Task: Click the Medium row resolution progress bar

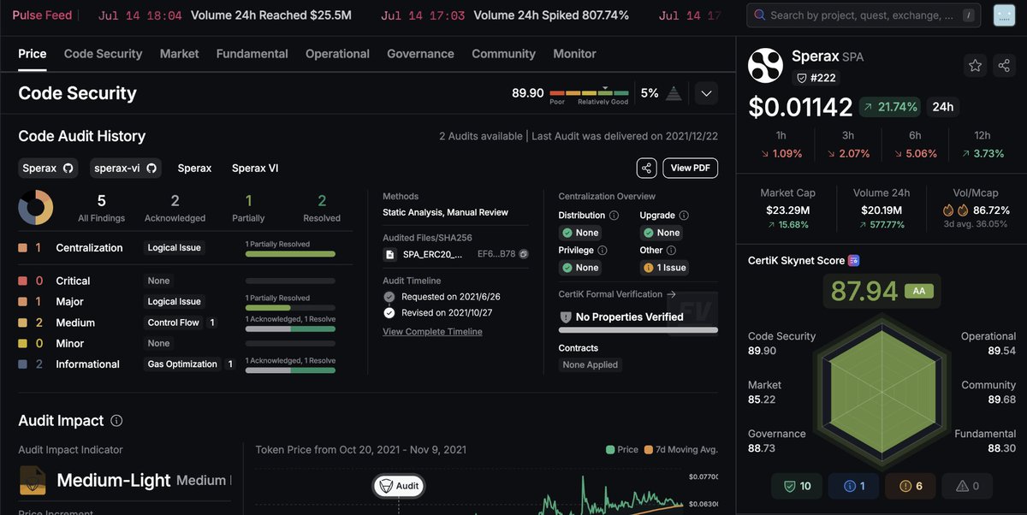Action: pos(290,329)
